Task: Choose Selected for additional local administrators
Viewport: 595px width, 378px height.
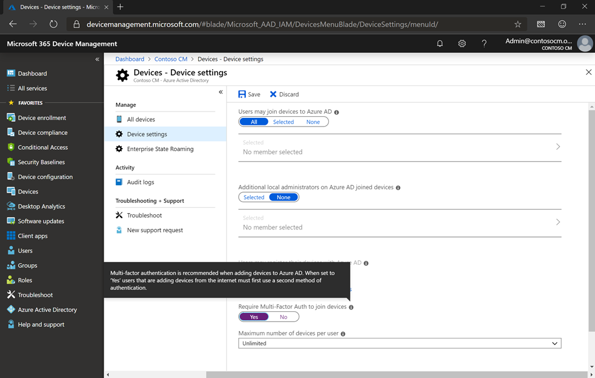Action: click(x=254, y=197)
